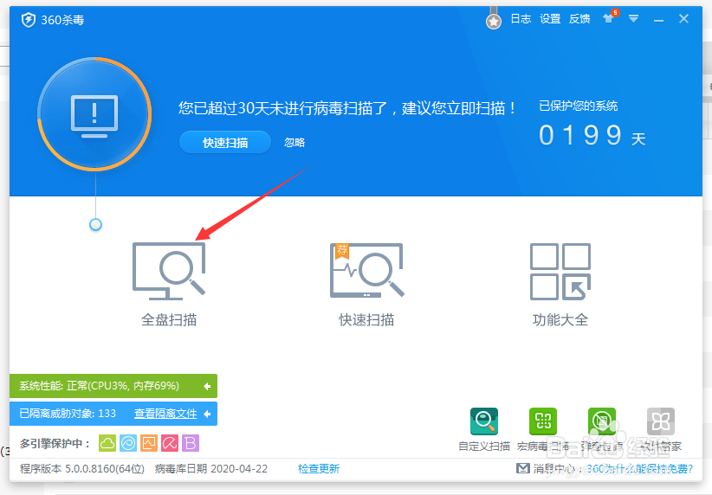The height and width of the screenshot is (495, 712).
Task: Minimize the 360杀毒 window
Action: pyautogui.click(x=659, y=20)
